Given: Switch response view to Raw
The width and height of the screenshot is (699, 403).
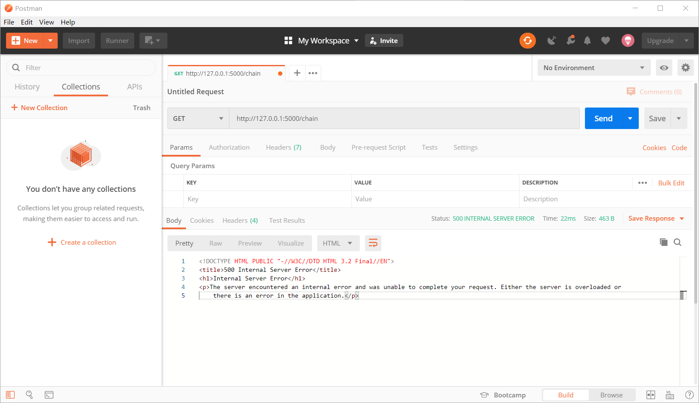Looking at the screenshot, I should coord(216,243).
